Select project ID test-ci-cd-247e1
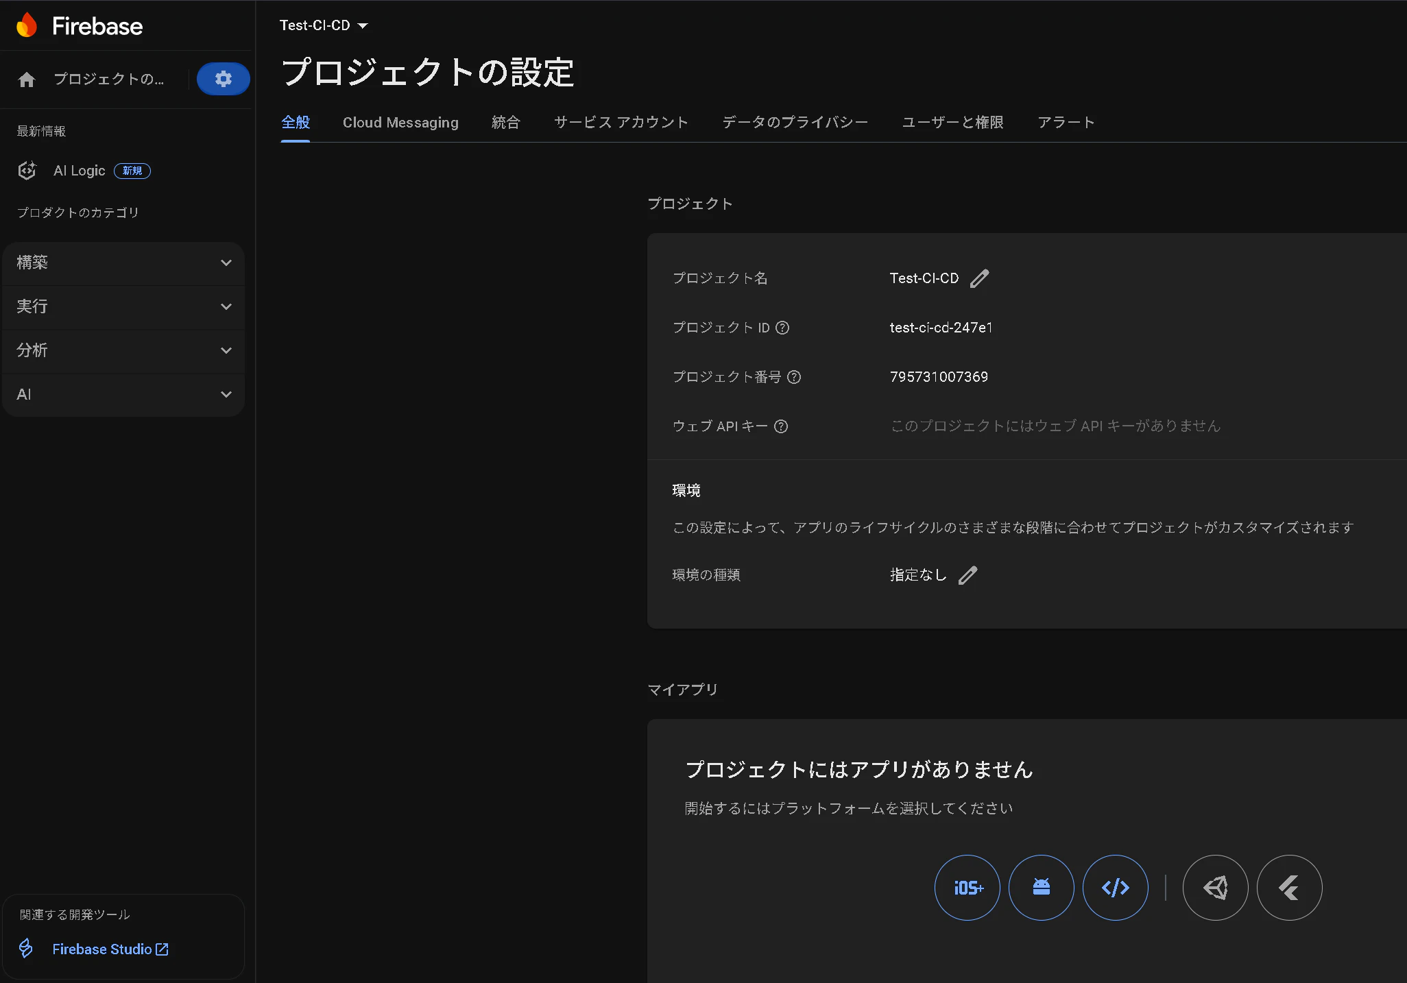Image resolution: width=1407 pixels, height=983 pixels. pos(941,328)
